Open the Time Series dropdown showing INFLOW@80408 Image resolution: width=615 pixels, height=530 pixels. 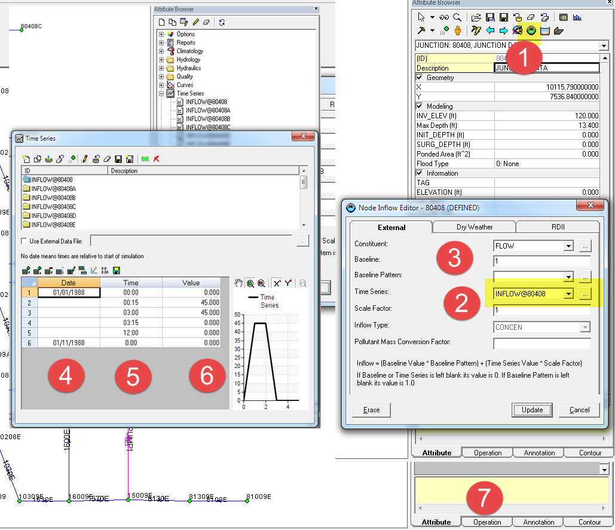[x=567, y=293]
